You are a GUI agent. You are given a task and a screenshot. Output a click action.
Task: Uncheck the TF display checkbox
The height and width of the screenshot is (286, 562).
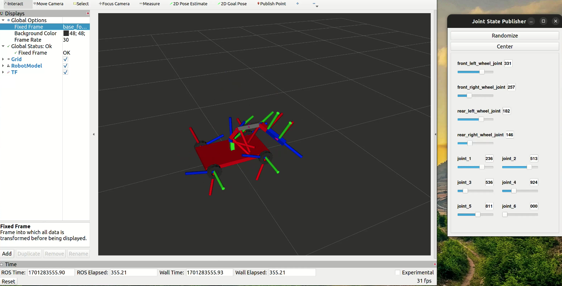66,72
